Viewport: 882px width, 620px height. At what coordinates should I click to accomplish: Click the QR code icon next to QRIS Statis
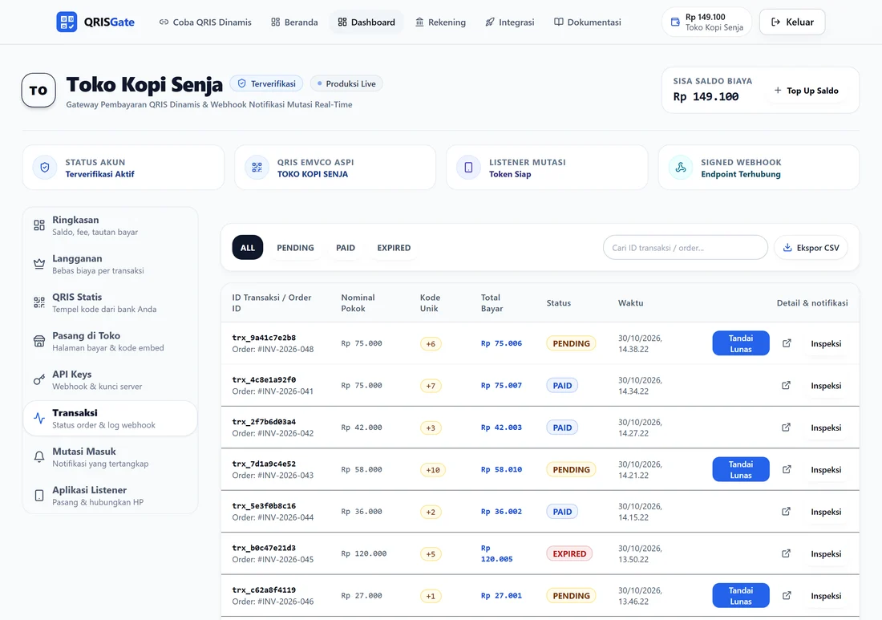point(38,302)
